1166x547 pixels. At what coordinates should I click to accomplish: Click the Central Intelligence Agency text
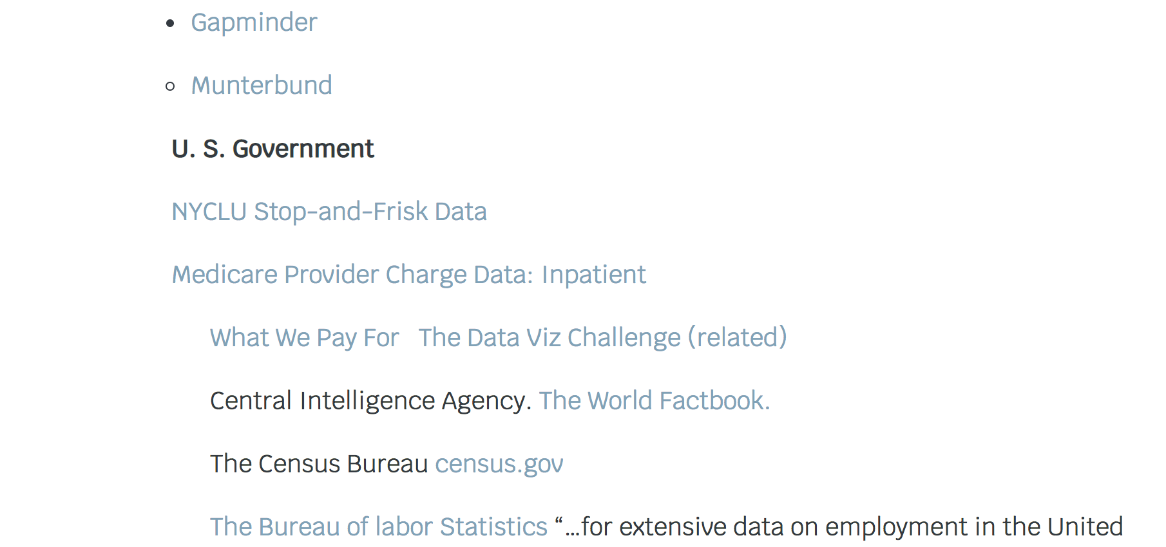point(370,401)
